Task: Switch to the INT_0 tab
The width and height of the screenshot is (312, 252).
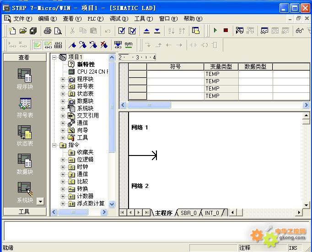Action: pyautogui.click(x=212, y=213)
